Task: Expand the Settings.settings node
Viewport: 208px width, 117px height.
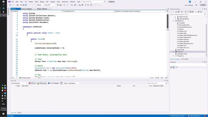Action: click(x=175, y=19)
